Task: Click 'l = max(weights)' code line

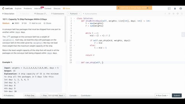Action: (95, 23)
